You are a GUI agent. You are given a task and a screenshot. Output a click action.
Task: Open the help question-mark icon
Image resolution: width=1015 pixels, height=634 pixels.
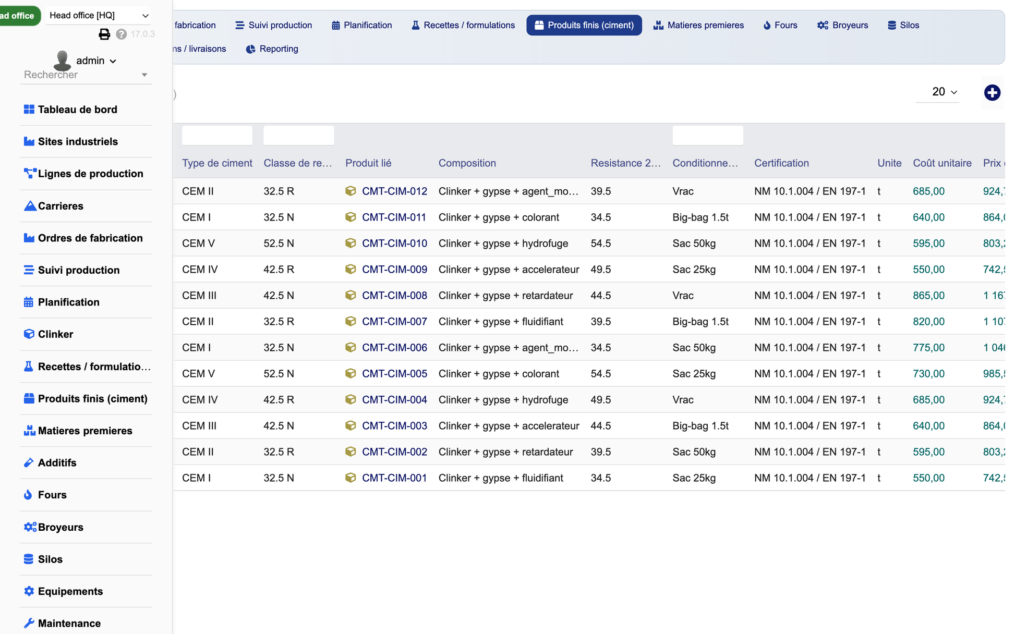(122, 34)
